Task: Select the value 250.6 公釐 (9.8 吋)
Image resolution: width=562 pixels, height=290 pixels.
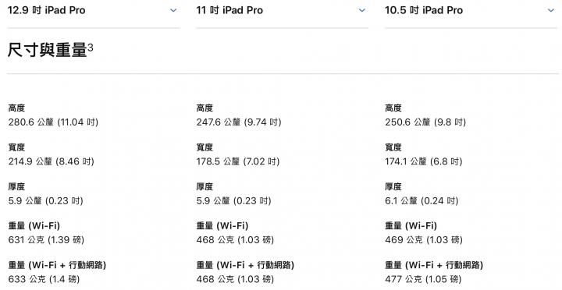Action: (425, 122)
